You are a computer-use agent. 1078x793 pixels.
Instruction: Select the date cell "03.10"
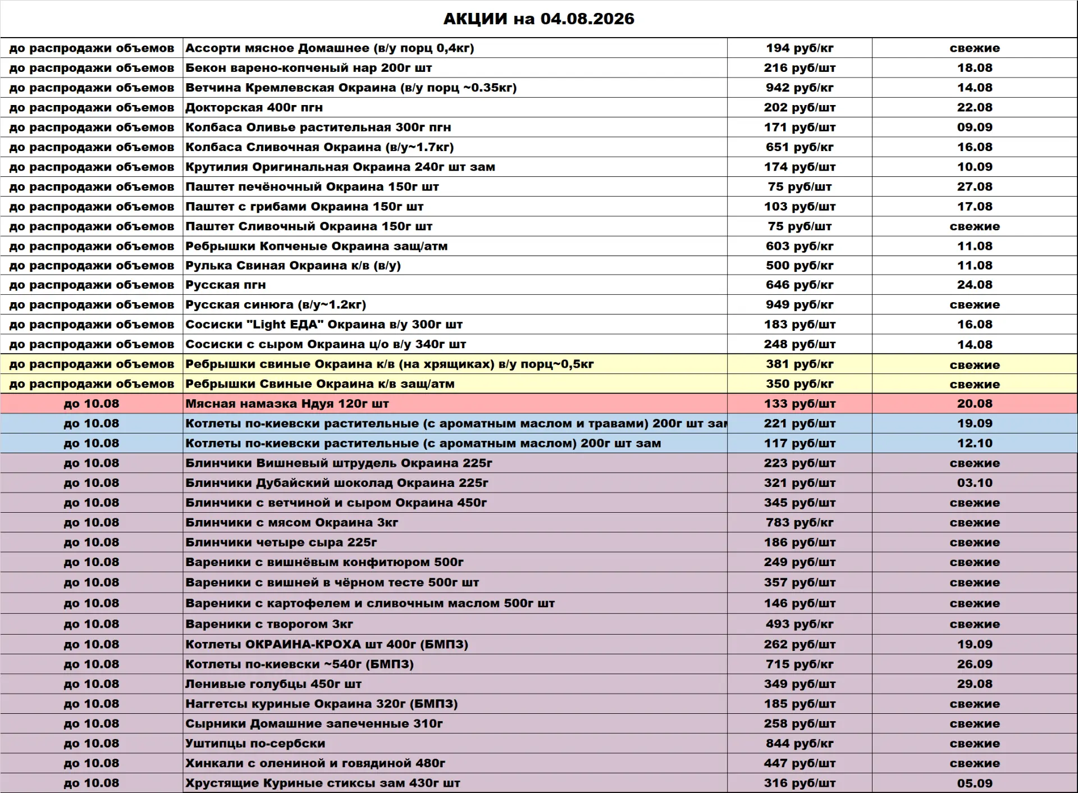coord(975,483)
